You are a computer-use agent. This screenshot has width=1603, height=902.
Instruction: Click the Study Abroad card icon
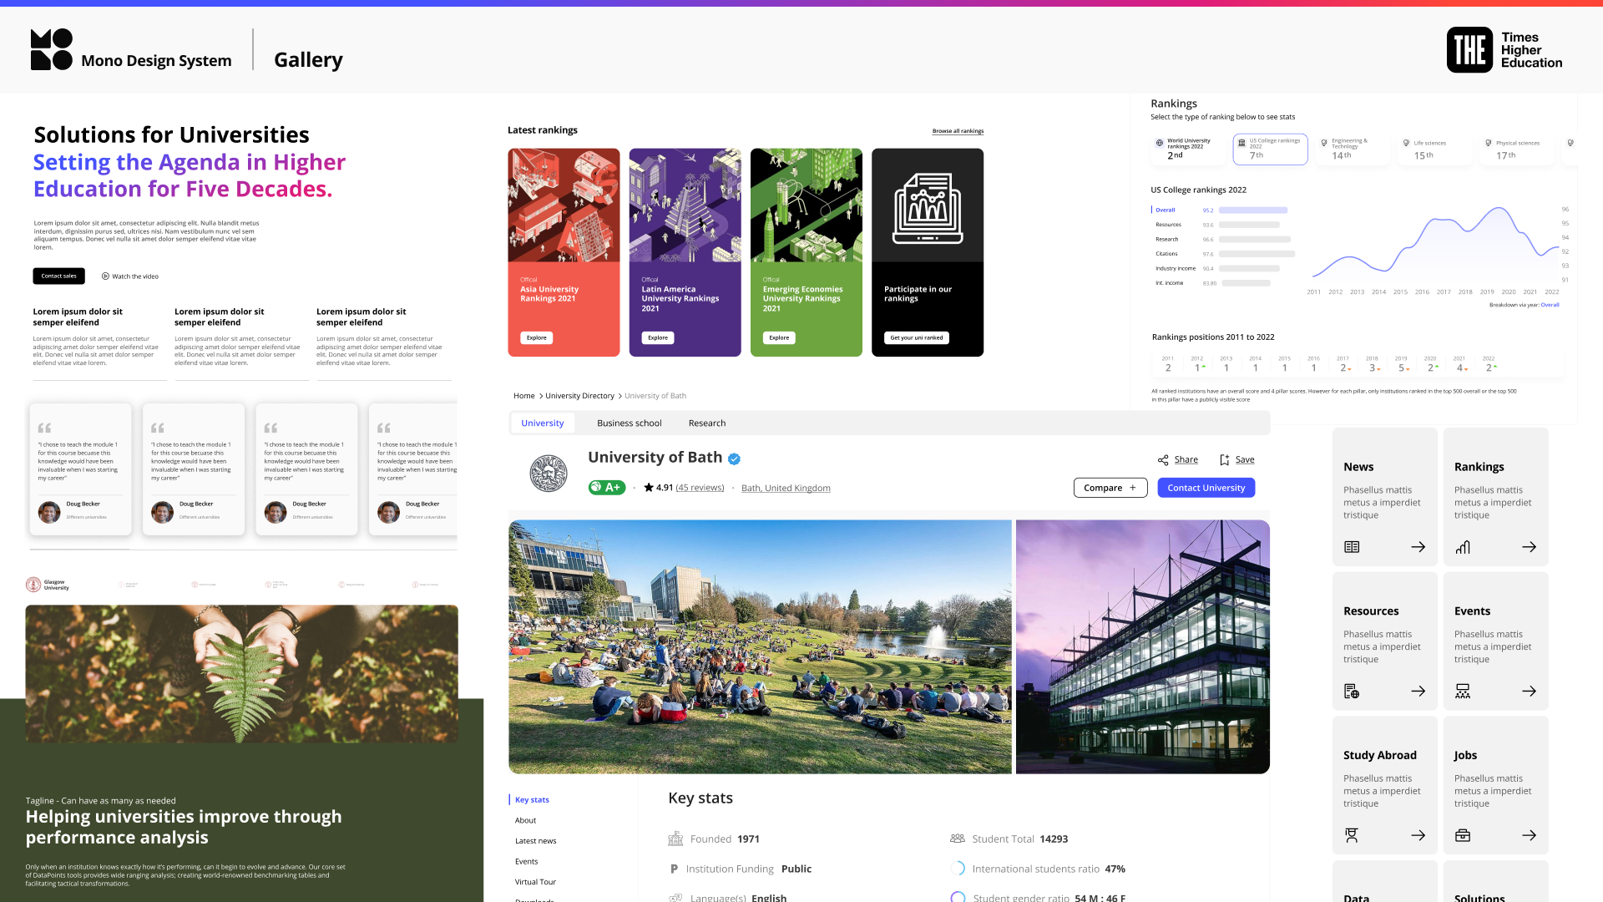[1352, 835]
